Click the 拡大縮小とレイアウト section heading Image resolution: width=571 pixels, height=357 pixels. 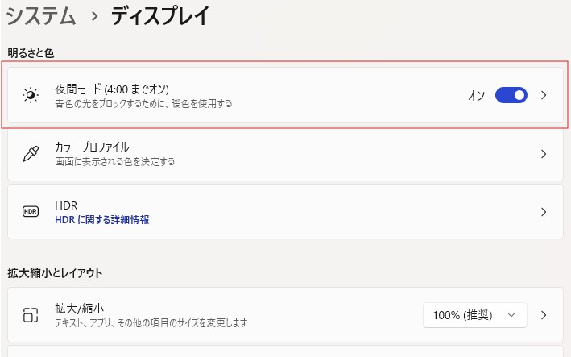coord(56,272)
